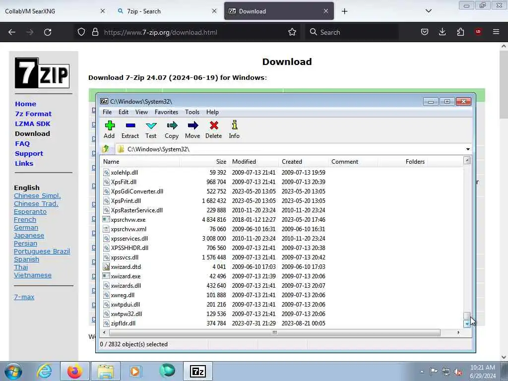This screenshot has height=381, width=508.
Task: Click the shield tracking protection icon
Action: (81, 32)
